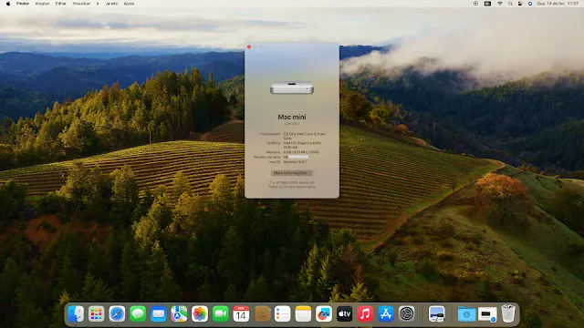The width and height of the screenshot is (584, 328).
Task: Click the Mac mini image
Action: [x=292, y=87]
